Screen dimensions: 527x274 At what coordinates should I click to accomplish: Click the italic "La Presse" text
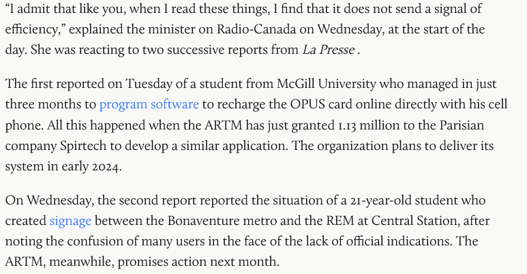tap(329, 50)
